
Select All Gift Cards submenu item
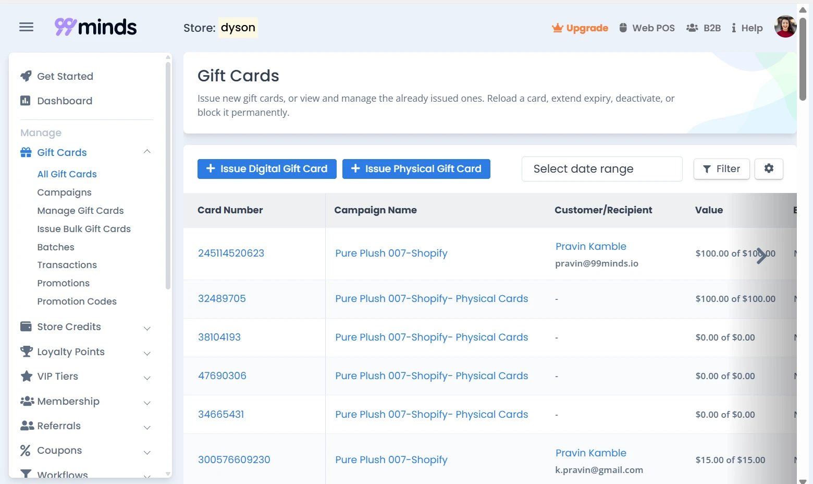coord(67,174)
